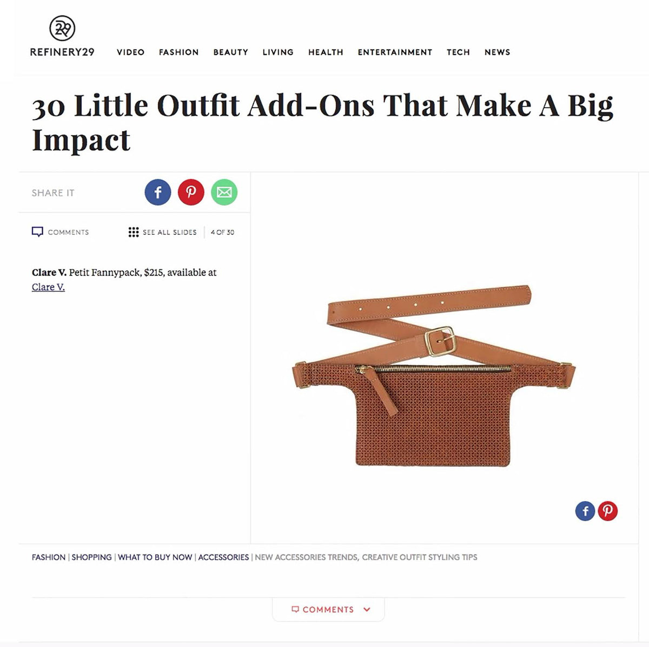Viewport: 649px width, 647px height.
Task: Go to the Beauty section
Action: 230,52
